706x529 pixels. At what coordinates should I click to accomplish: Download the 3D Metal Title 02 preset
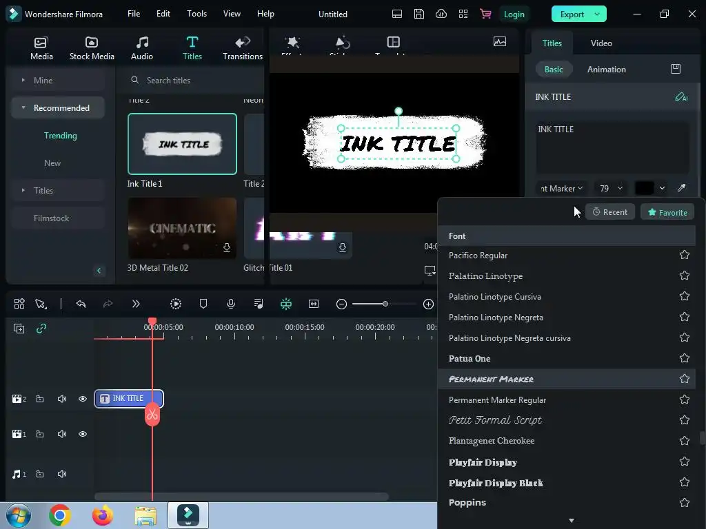(x=227, y=247)
